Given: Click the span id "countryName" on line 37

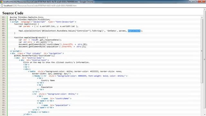Looking at the screenshot, I should [x=62, y=98].
